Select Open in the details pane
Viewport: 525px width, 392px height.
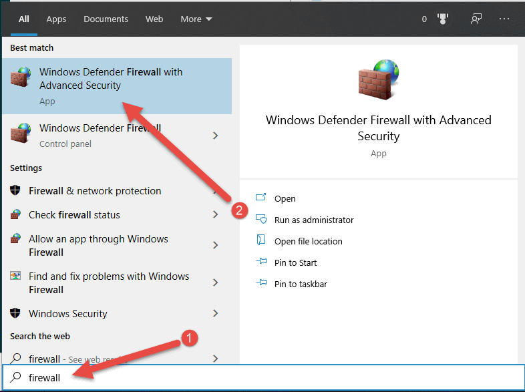pyautogui.click(x=285, y=199)
